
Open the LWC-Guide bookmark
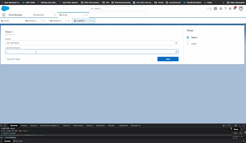coord(29,3)
